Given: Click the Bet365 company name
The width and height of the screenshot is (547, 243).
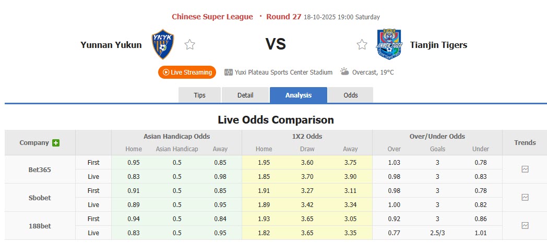Looking at the screenshot, I should [x=40, y=169].
